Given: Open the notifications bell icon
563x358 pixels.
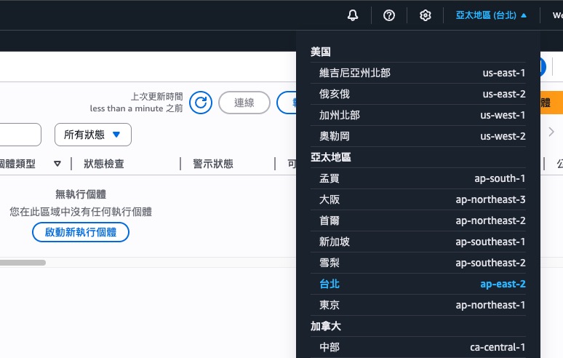Looking at the screenshot, I should tap(353, 15).
